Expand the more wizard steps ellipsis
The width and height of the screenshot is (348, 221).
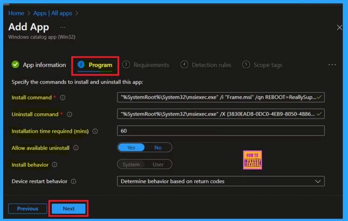click(332, 65)
